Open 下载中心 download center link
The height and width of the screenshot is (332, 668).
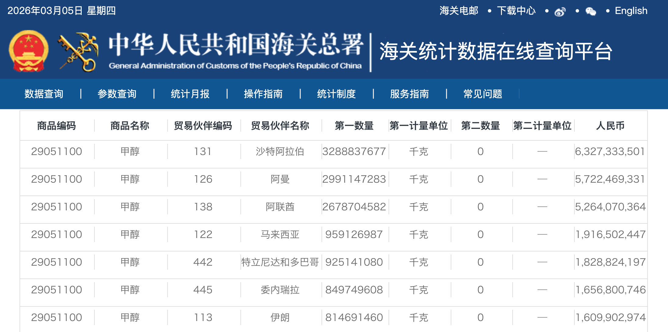click(x=516, y=11)
